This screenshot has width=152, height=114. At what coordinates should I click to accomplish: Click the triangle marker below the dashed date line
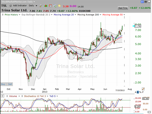(x=124, y=86)
